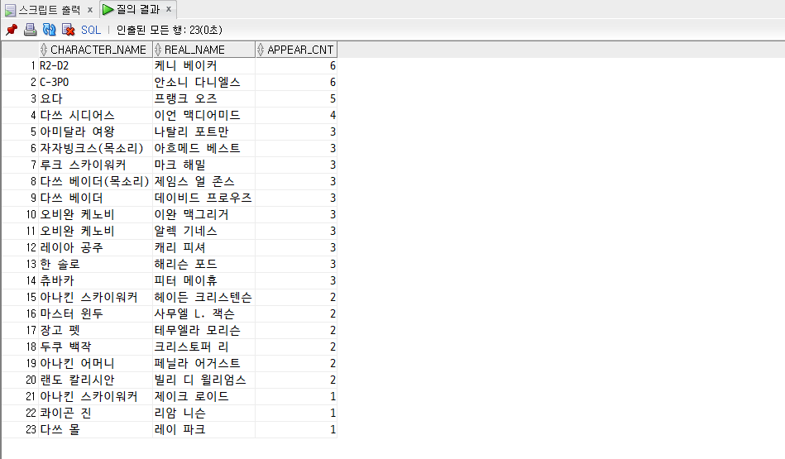This screenshot has height=459, width=785.
Task: Select the 마크 해밀 cell
Action: point(203,165)
